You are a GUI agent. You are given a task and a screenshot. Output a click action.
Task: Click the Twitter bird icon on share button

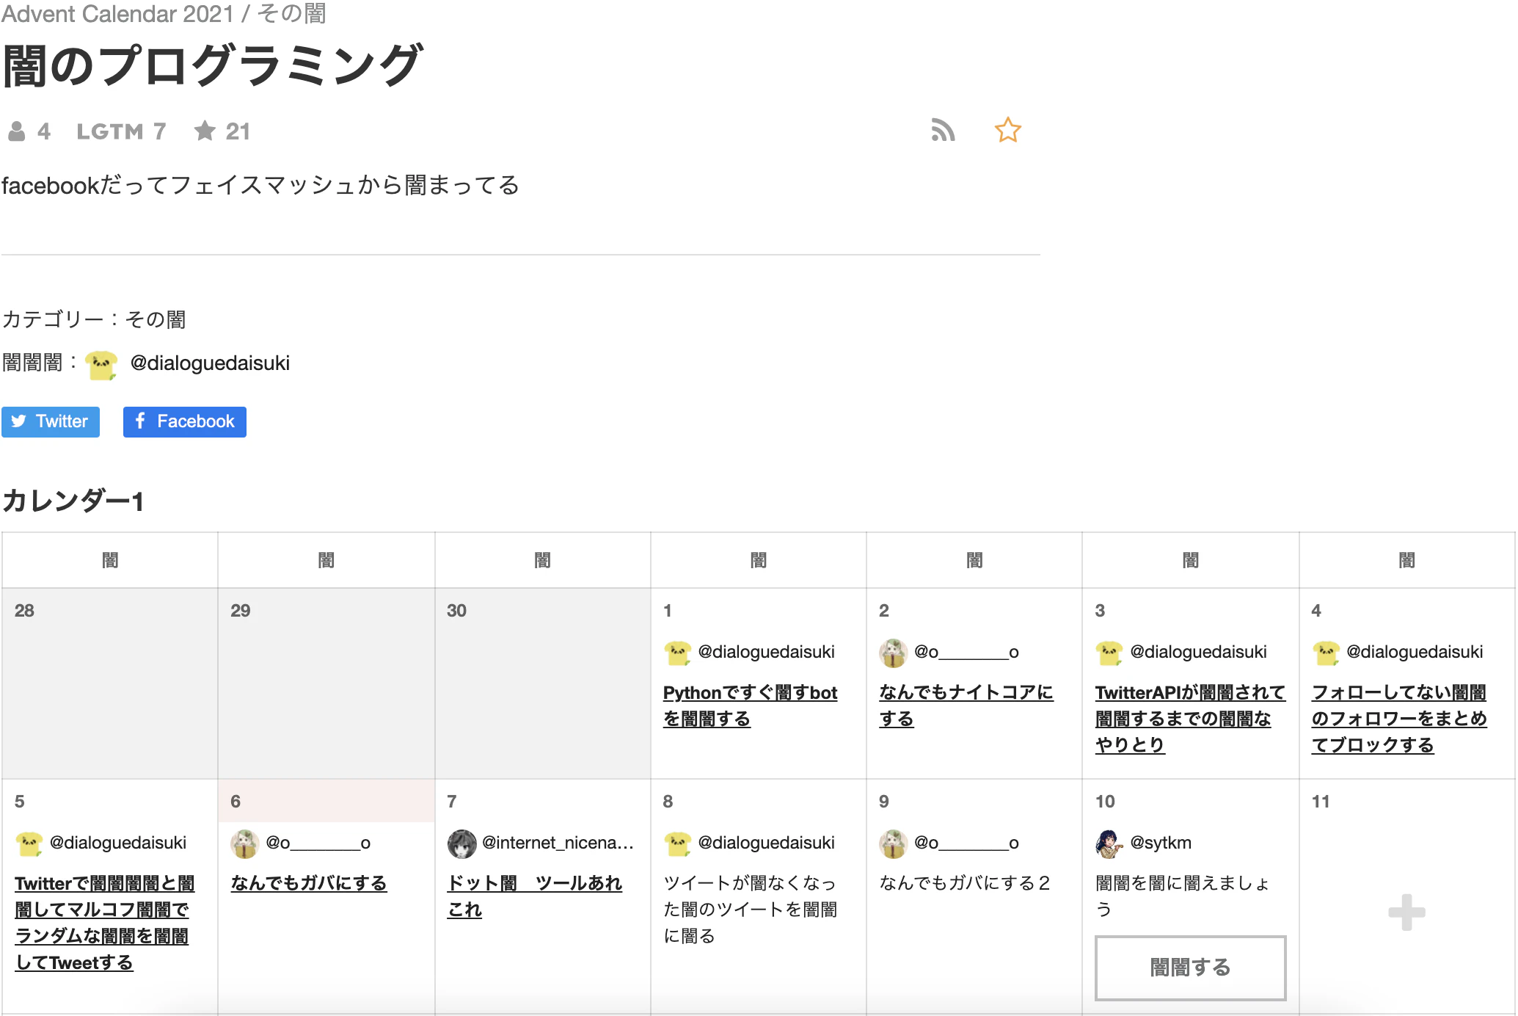19,421
